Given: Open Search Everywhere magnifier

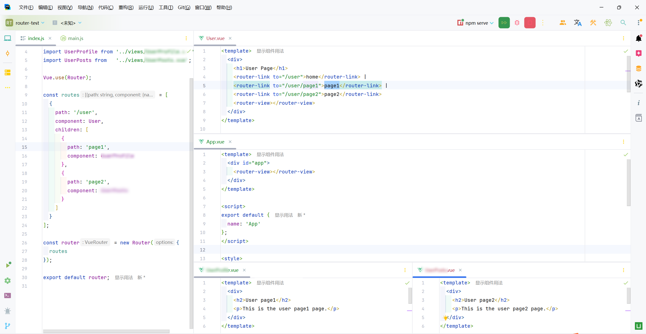Looking at the screenshot, I should pyautogui.click(x=623, y=23).
